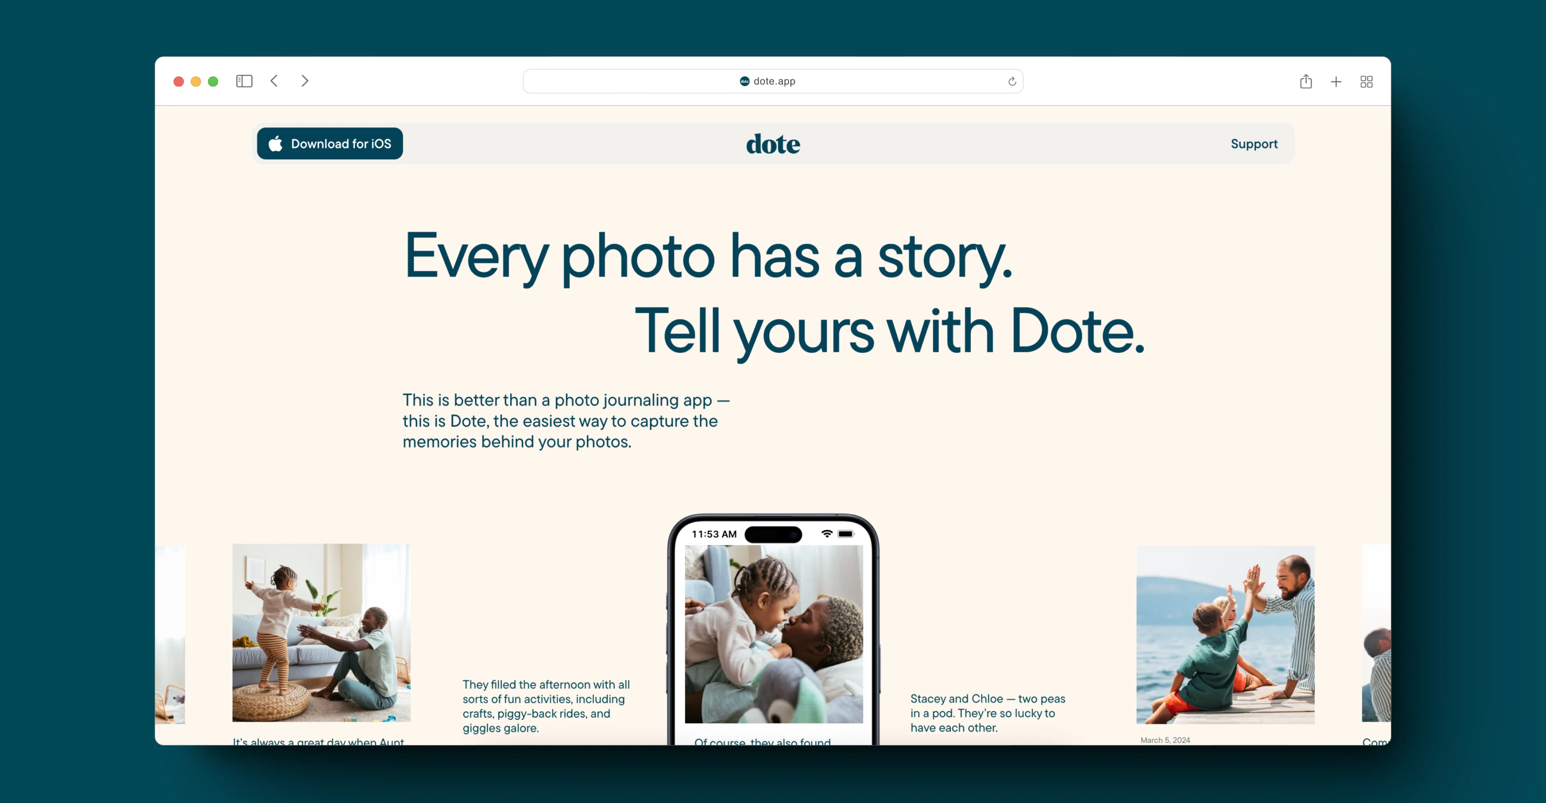The height and width of the screenshot is (803, 1546).
Task: Toggle the Safari sidebar icon
Action: coord(244,81)
